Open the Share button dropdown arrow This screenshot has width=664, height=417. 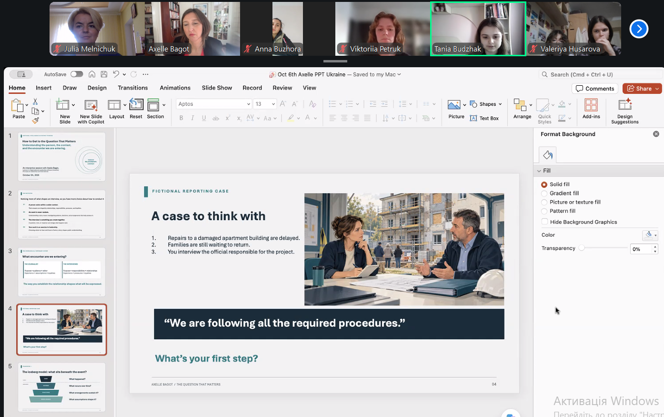(657, 89)
